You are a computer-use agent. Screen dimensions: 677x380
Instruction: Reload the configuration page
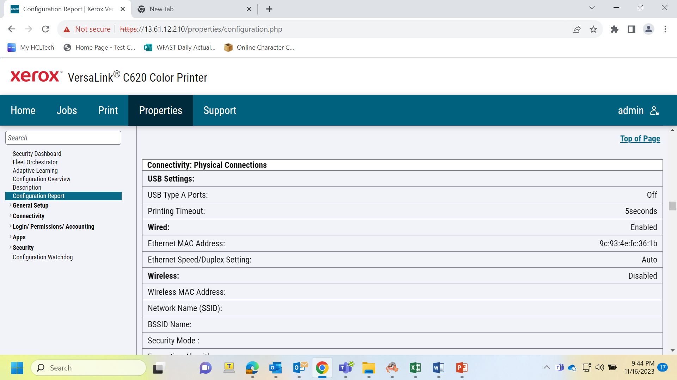tap(45, 29)
